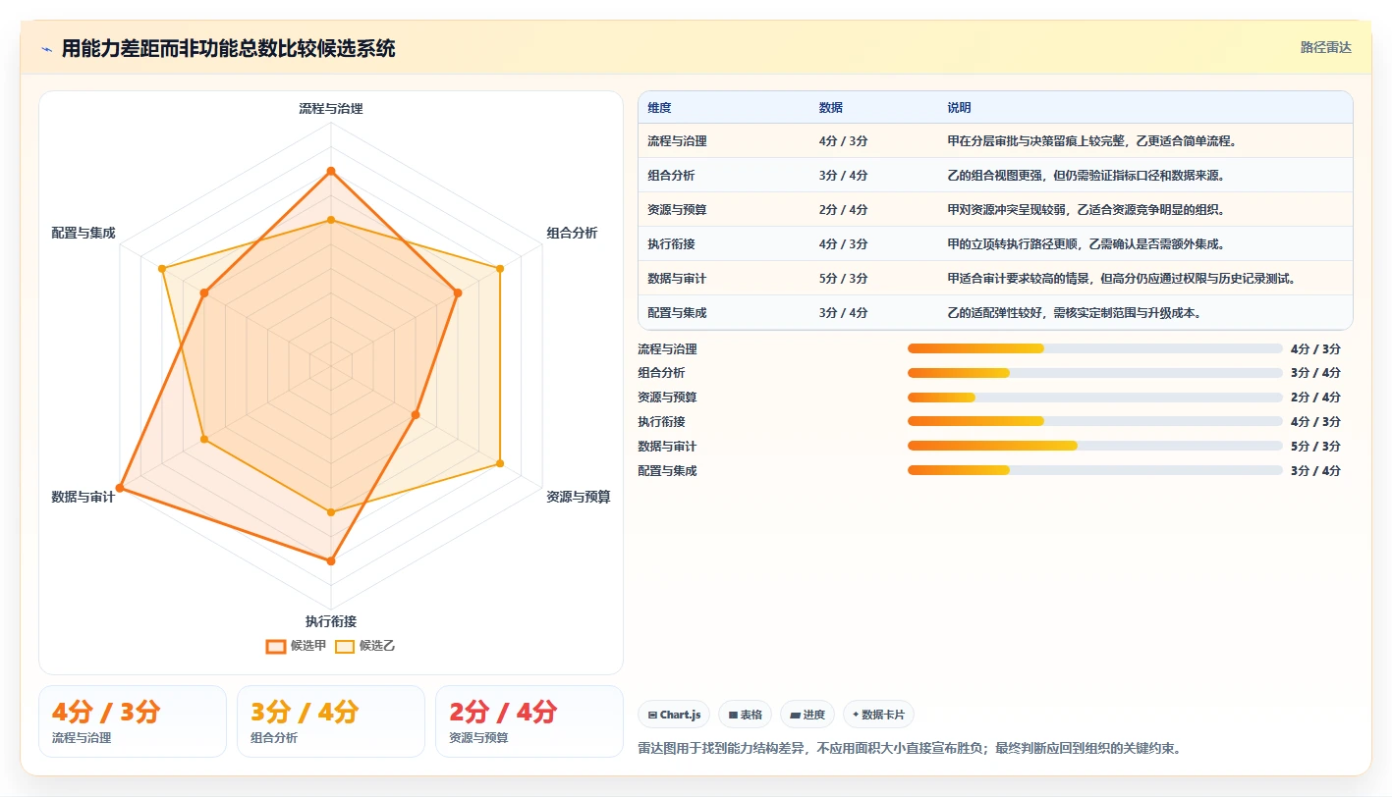Click the 数据 table column header

831,107
